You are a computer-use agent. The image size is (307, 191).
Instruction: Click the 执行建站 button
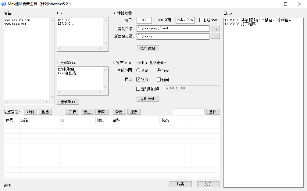point(148,48)
